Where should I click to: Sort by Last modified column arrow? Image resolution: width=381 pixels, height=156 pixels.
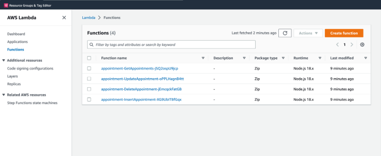[365, 58]
